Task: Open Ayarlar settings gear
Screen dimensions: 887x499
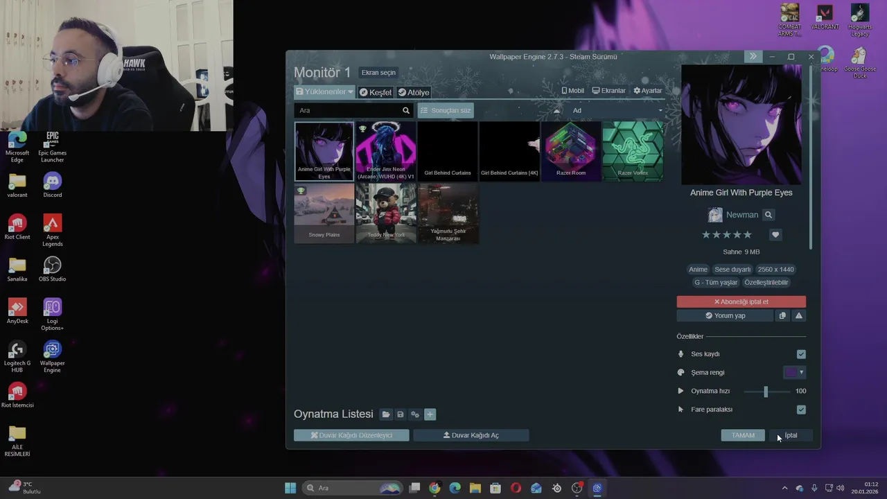Action: (x=647, y=91)
